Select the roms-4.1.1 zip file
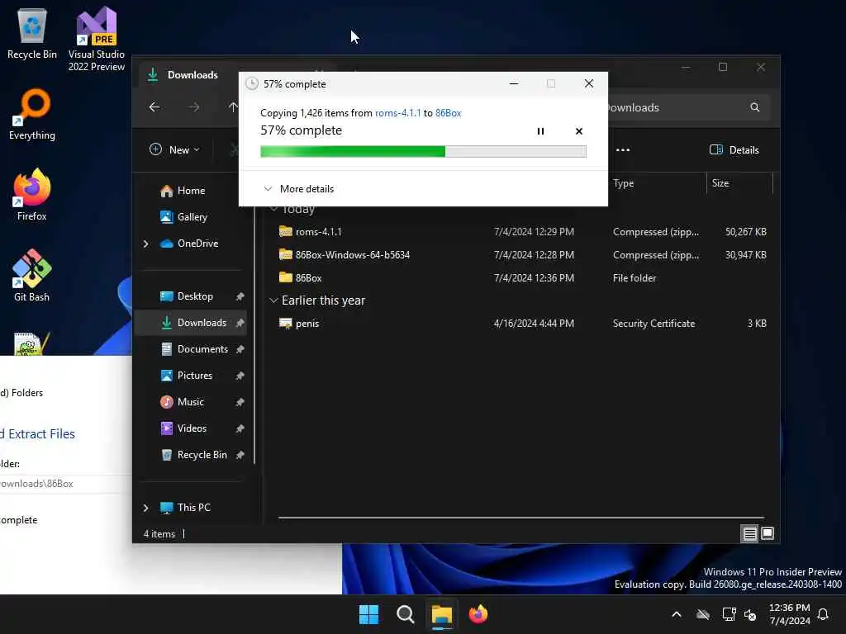The height and width of the screenshot is (634, 846). (522, 231)
